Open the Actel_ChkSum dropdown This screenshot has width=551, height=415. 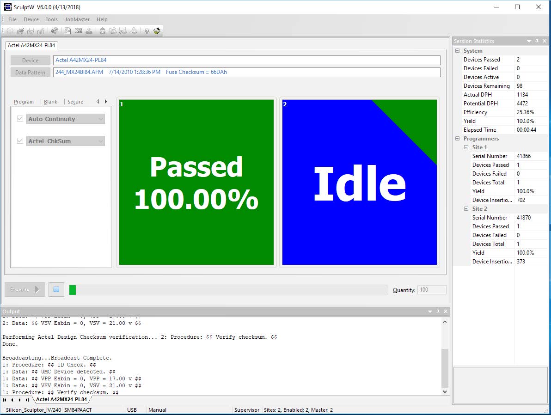(x=101, y=141)
